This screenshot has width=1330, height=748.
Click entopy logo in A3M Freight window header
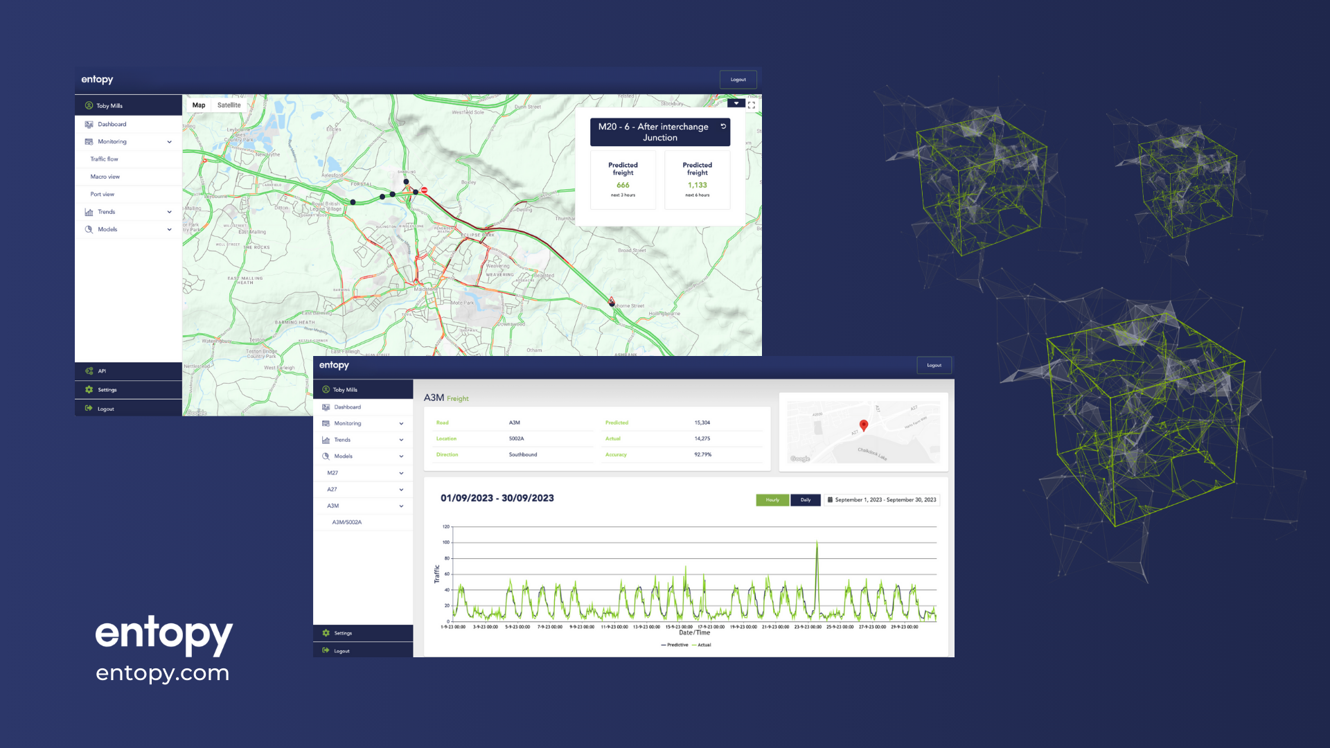tap(334, 365)
